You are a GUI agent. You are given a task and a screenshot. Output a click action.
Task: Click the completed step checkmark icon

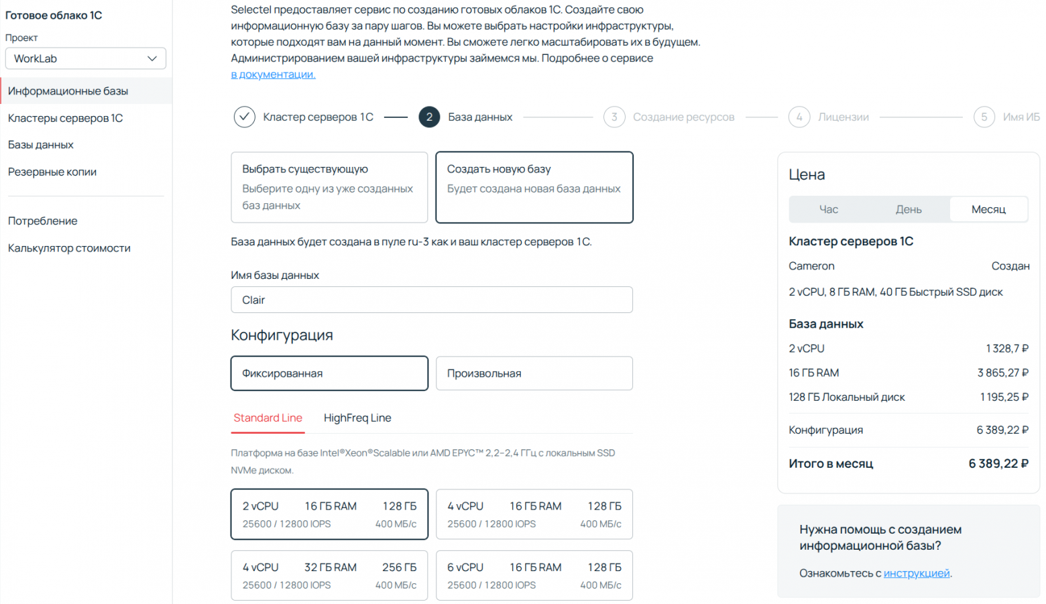click(244, 117)
